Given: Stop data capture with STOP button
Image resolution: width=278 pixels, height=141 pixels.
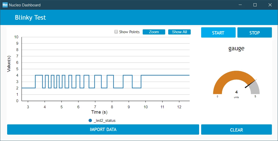Looking at the screenshot, I should pyautogui.click(x=255, y=32).
